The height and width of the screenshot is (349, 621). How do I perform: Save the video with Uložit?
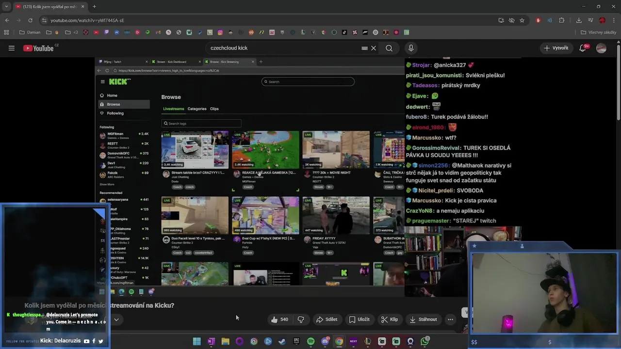[360, 319]
